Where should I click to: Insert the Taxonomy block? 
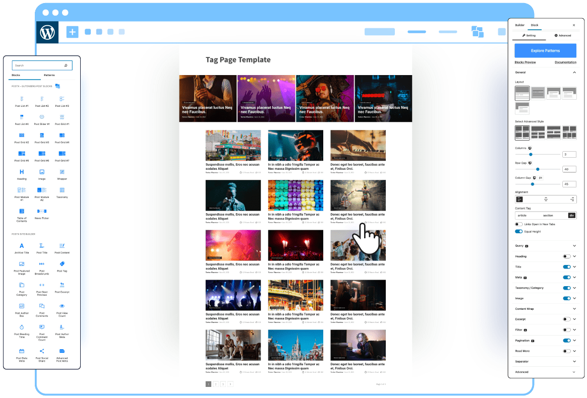(62, 193)
